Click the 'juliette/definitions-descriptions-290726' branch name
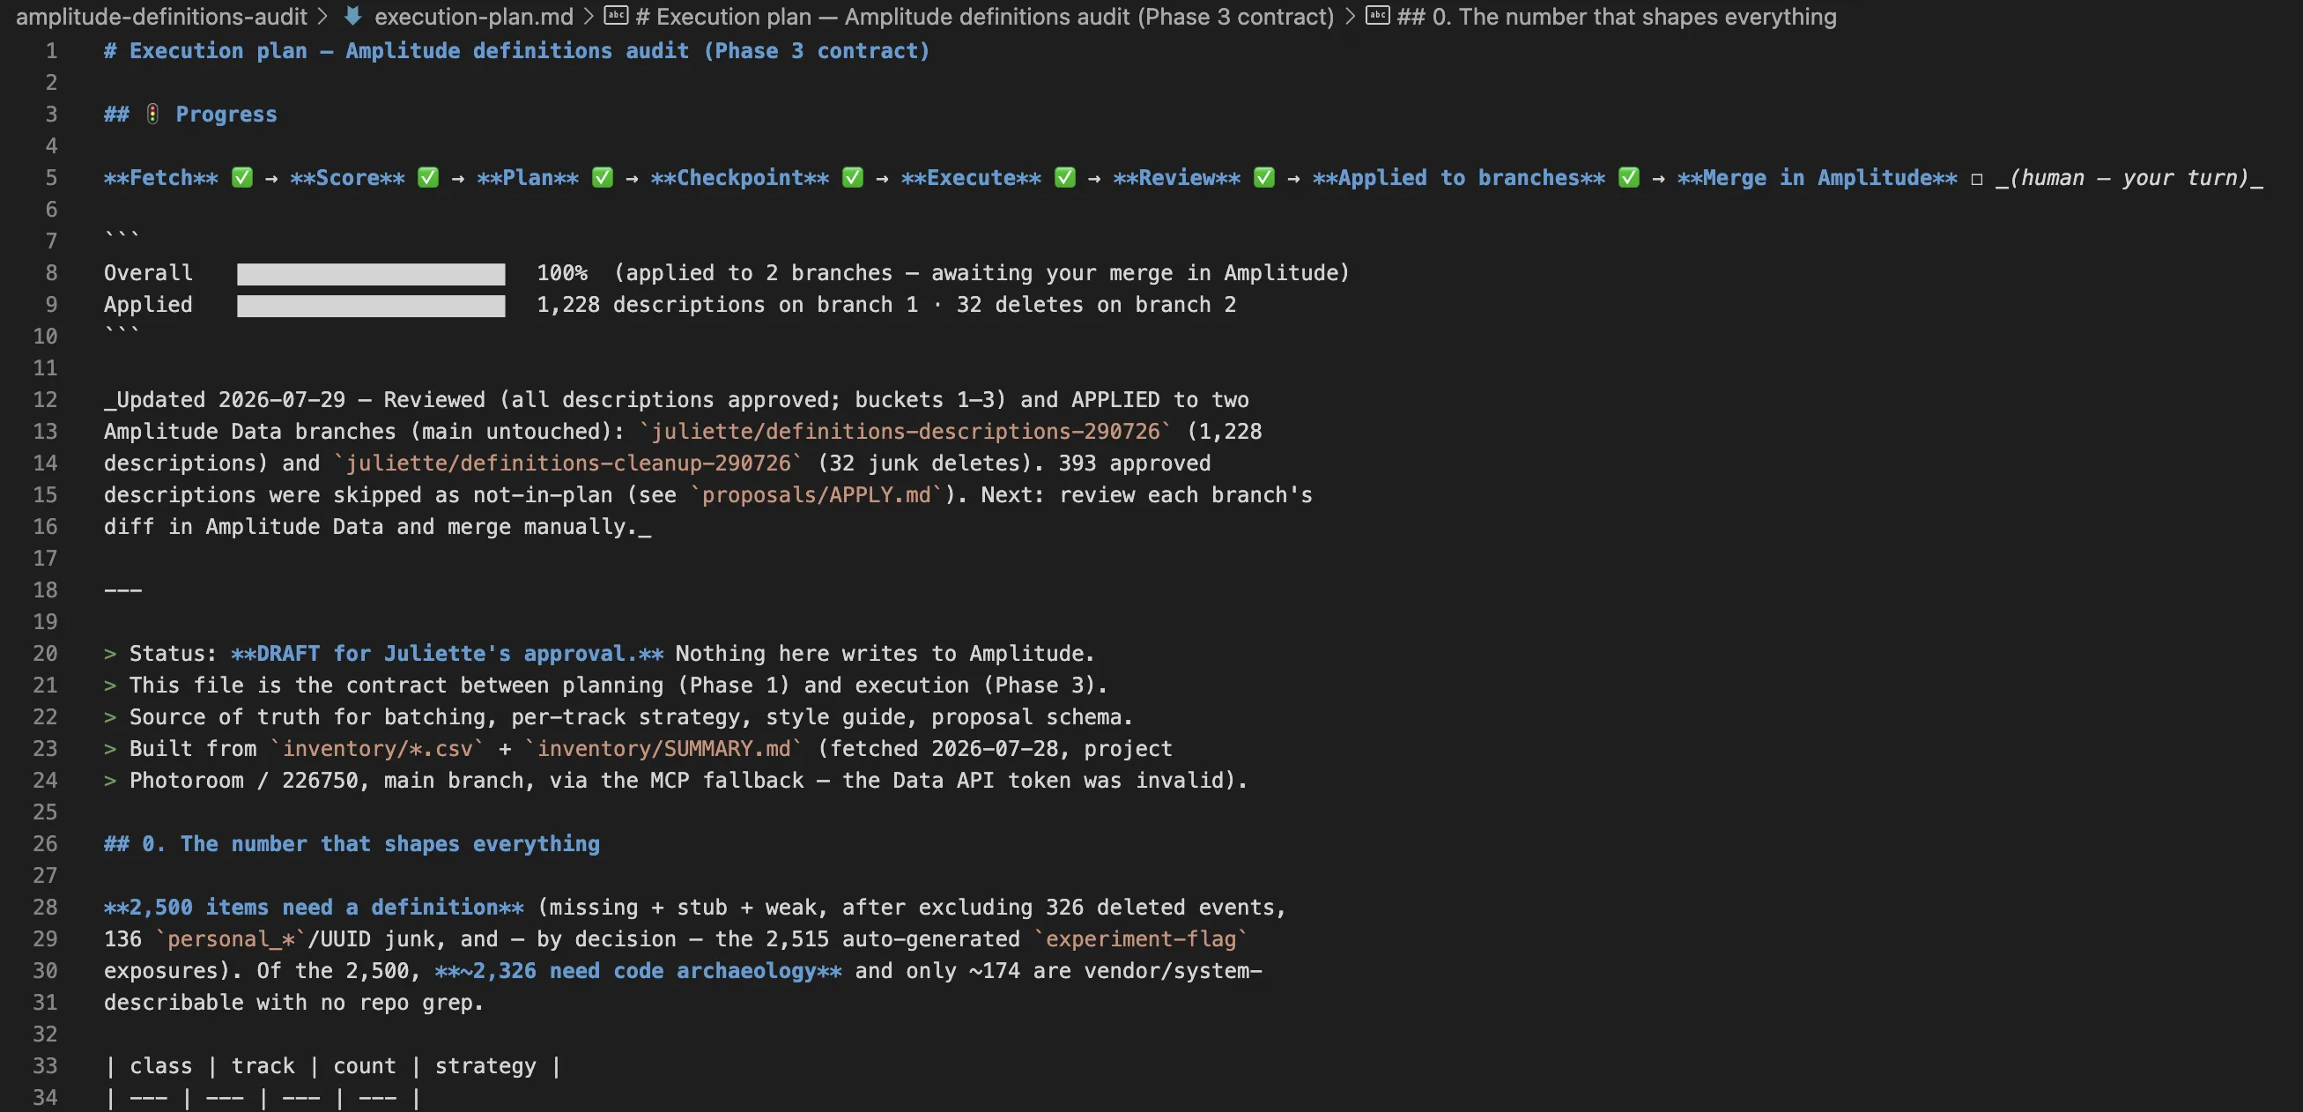This screenshot has height=1112, width=2303. pos(905,432)
